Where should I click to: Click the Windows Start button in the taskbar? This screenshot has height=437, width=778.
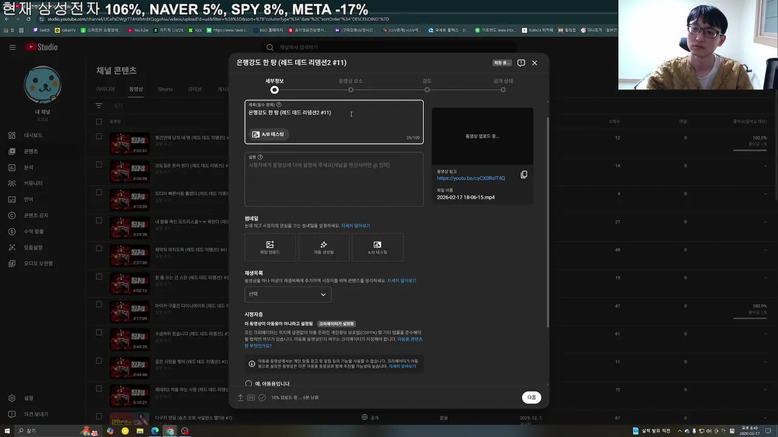(7, 431)
